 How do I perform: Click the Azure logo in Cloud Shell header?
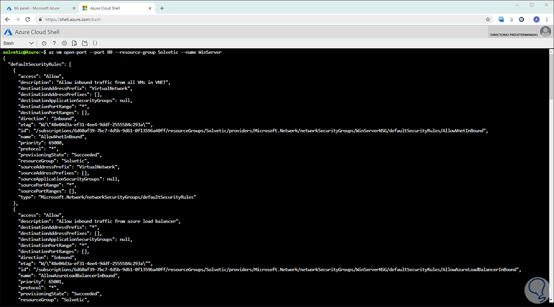(x=7, y=32)
